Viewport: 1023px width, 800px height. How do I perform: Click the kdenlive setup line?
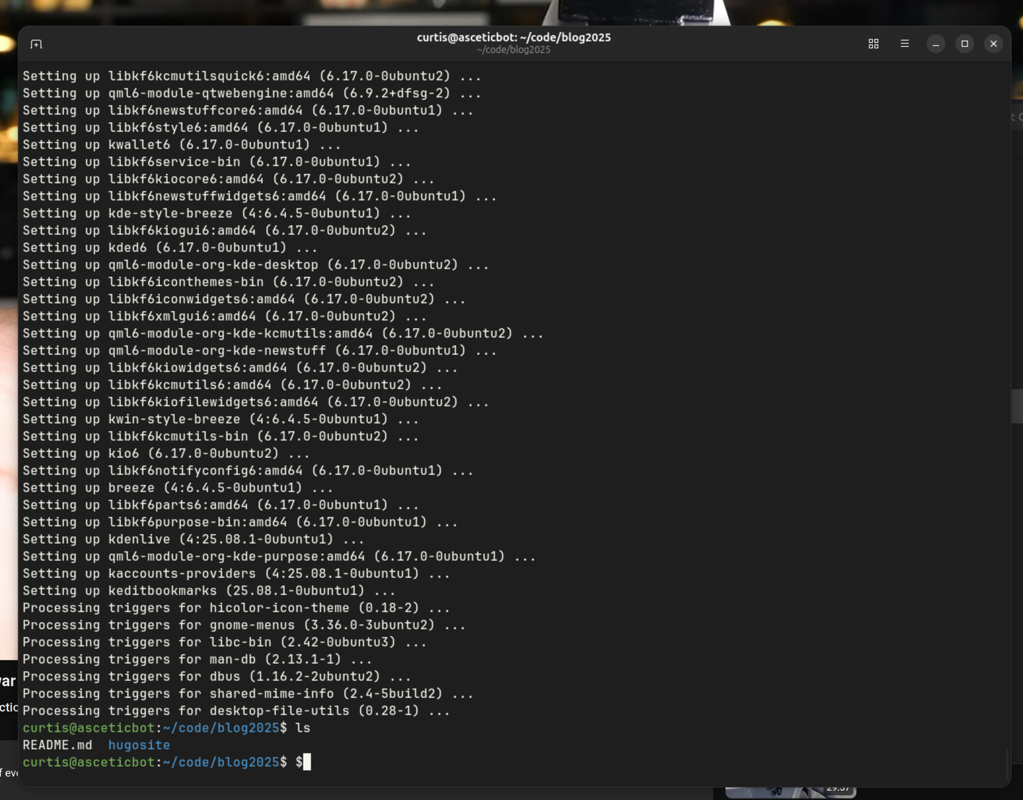pyautogui.click(x=193, y=539)
